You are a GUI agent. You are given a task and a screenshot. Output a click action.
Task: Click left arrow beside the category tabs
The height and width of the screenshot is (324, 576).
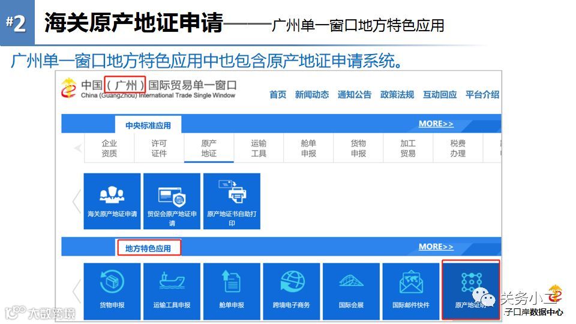click(78, 148)
